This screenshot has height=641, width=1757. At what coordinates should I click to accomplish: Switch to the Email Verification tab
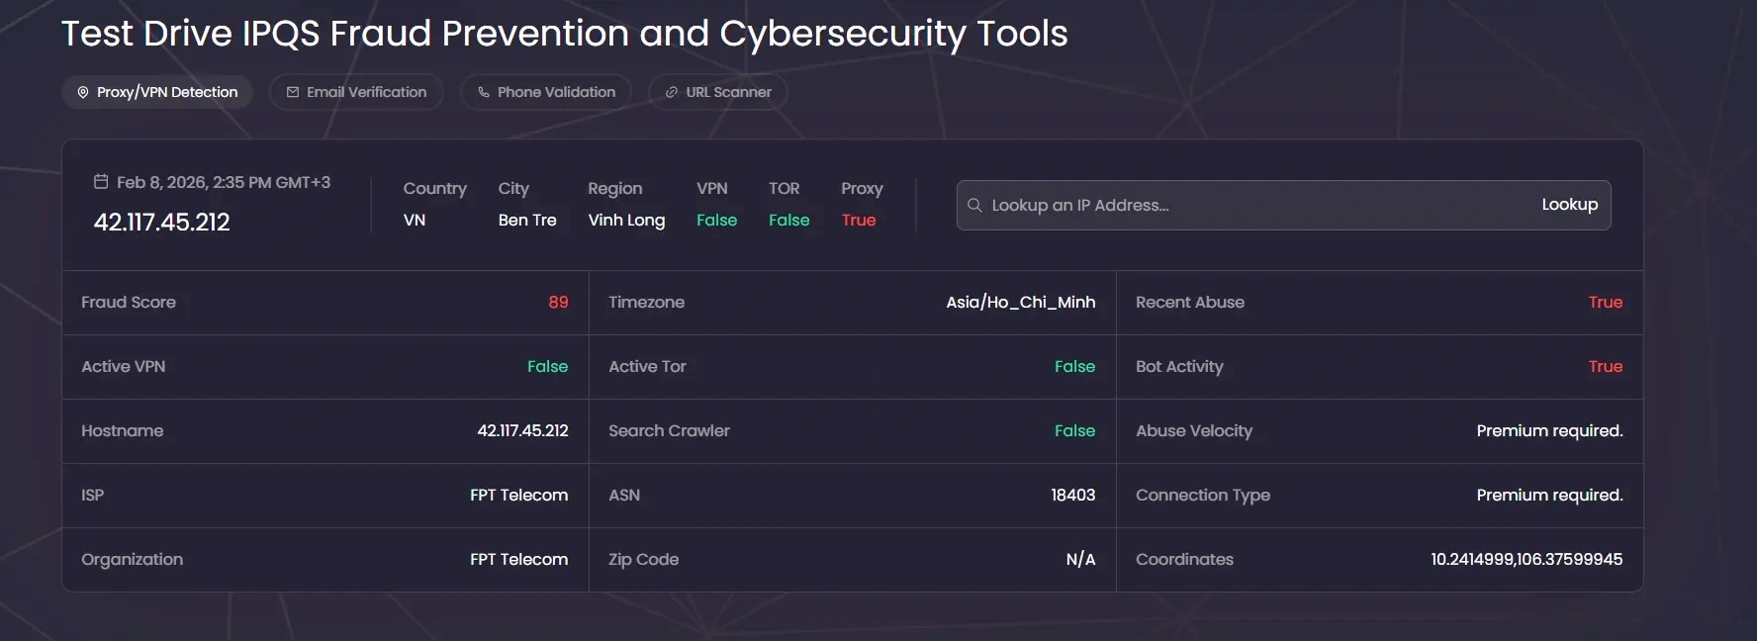356,92
